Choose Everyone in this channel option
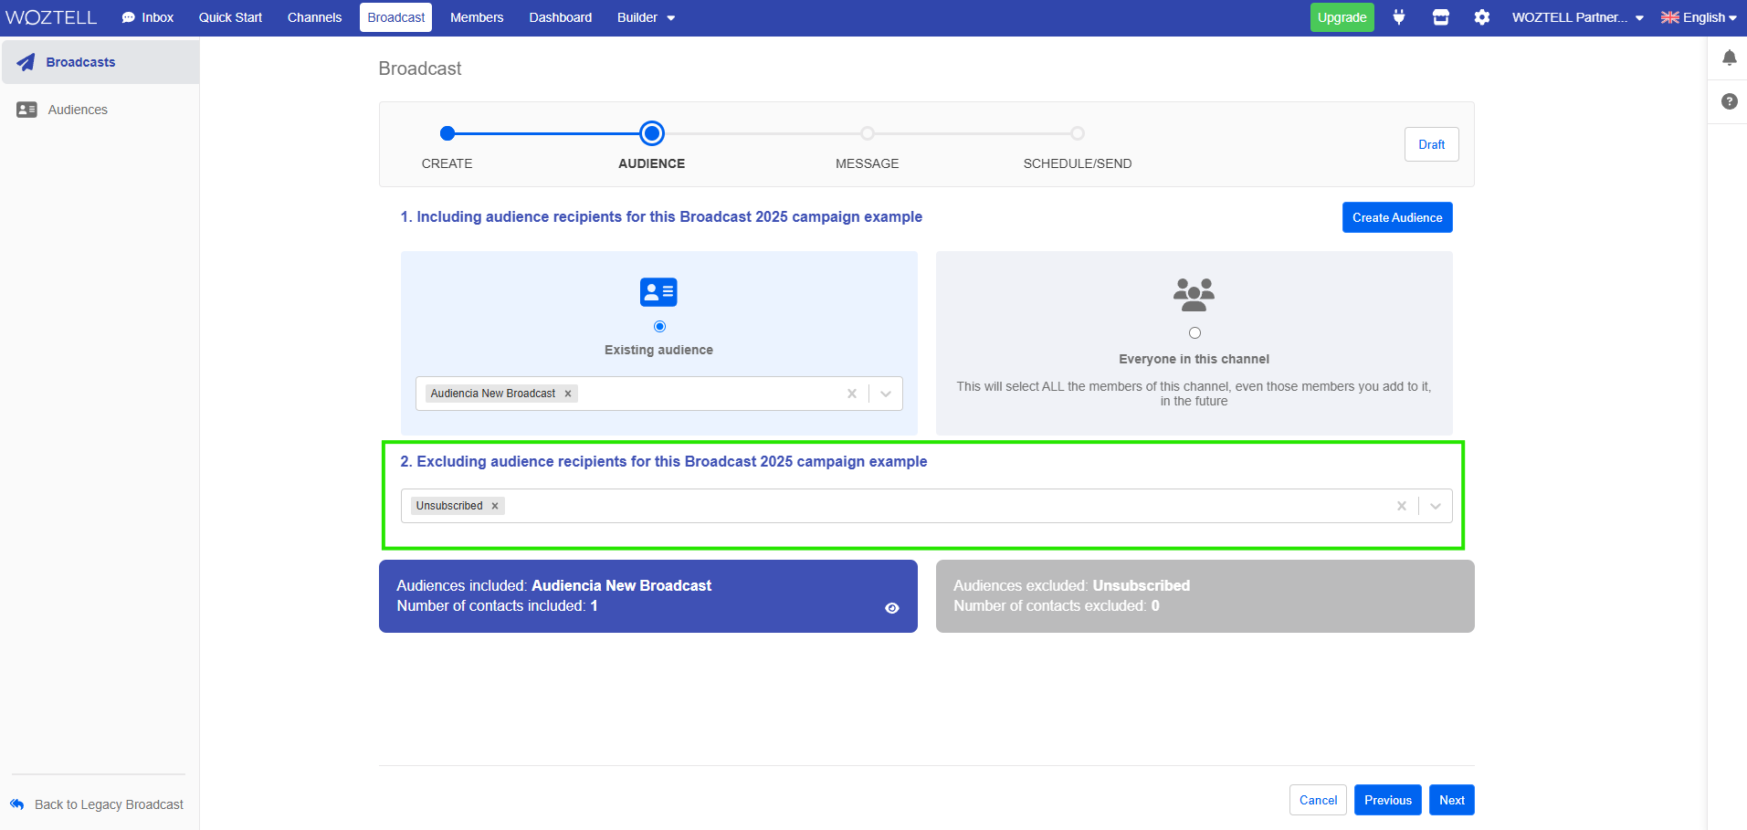Image resolution: width=1747 pixels, height=830 pixels. [x=1194, y=332]
